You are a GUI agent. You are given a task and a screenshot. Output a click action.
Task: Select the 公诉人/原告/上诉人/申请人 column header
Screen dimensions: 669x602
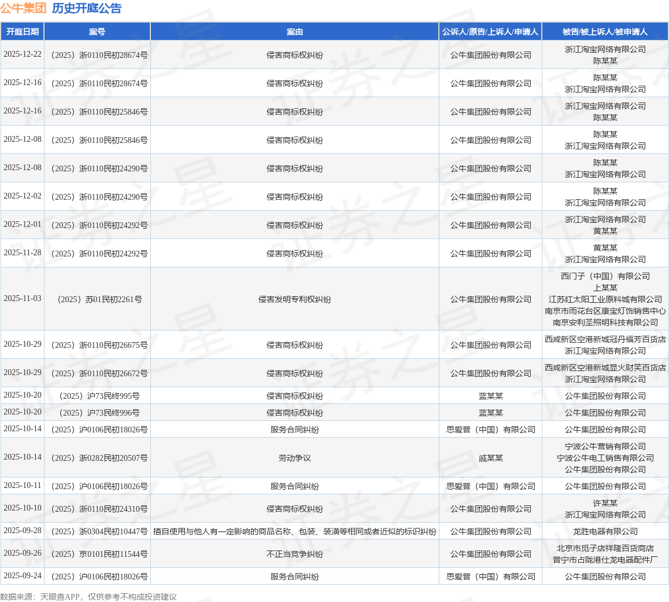pyautogui.click(x=491, y=32)
